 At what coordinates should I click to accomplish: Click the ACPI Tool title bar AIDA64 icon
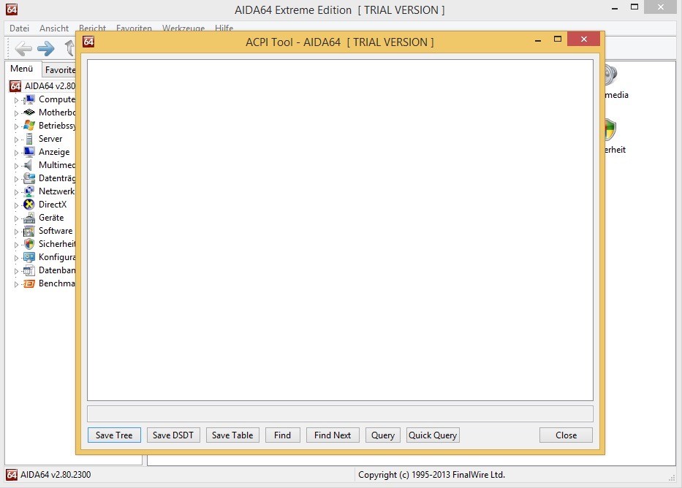[88, 42]
